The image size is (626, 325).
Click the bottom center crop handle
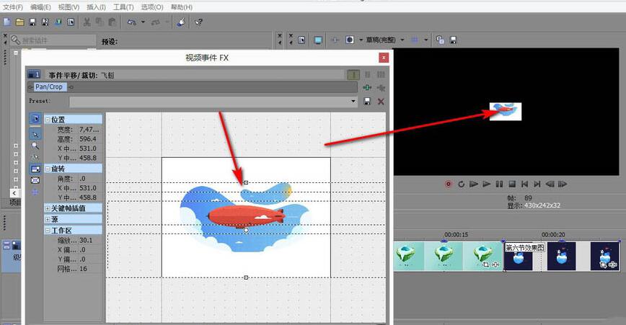[246, 277]
